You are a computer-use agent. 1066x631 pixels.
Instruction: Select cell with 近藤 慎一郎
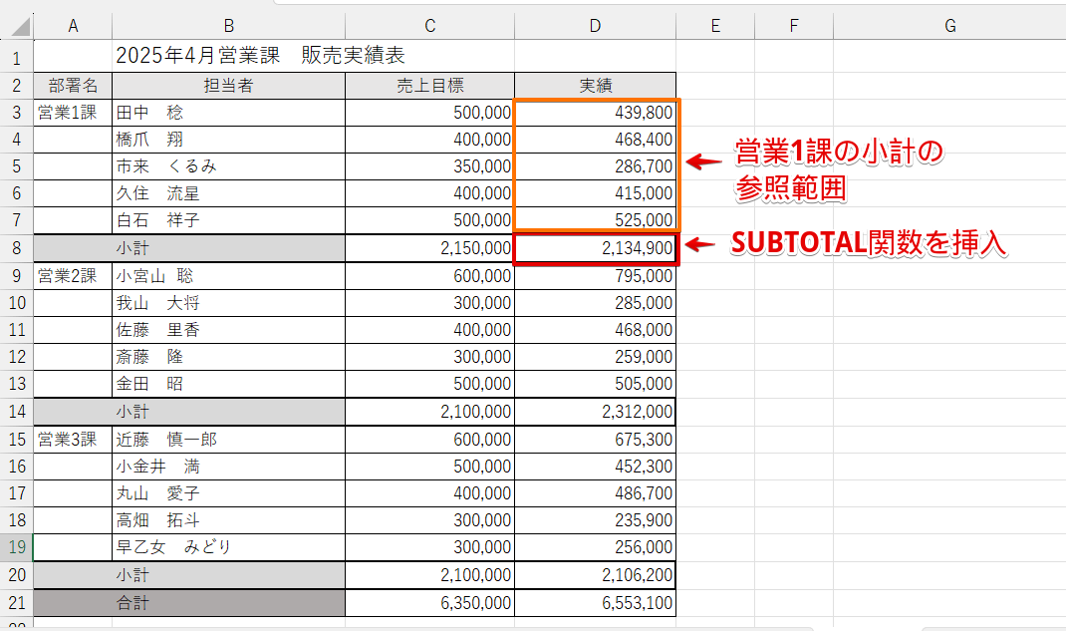[228, 440]
